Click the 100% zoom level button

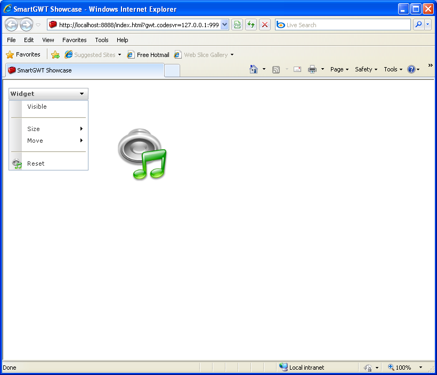point(400,368)
